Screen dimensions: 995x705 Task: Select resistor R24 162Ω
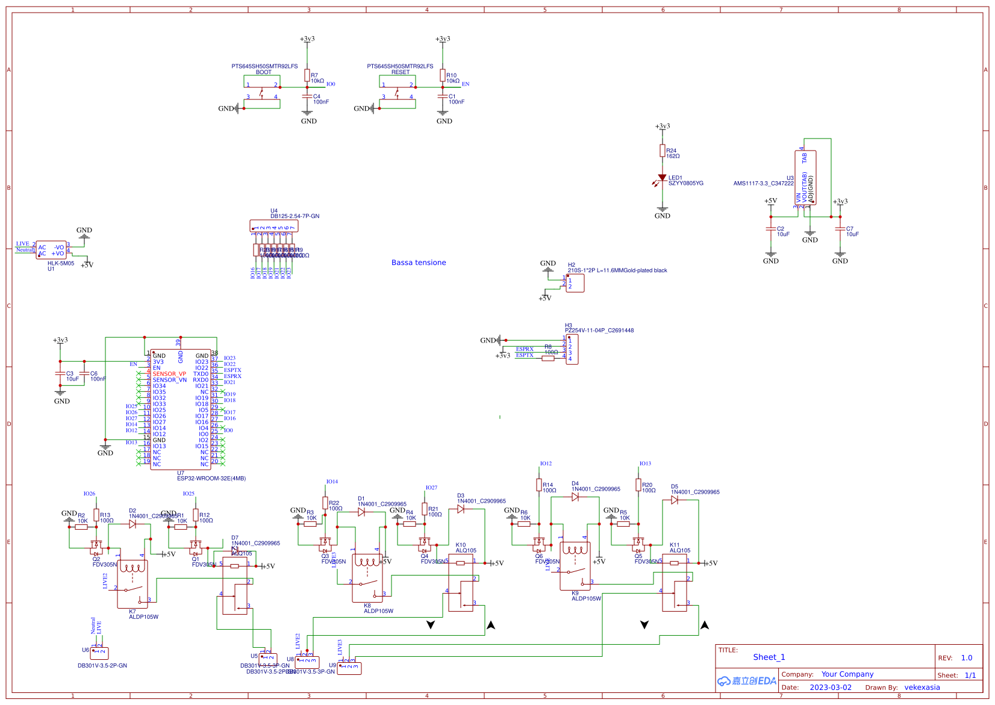[663, 151]
